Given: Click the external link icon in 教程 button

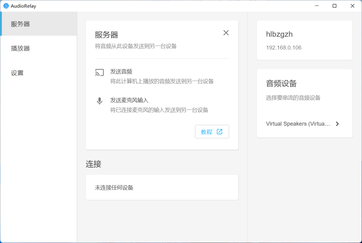Looking at the screenshot, I should click(220, 131).
